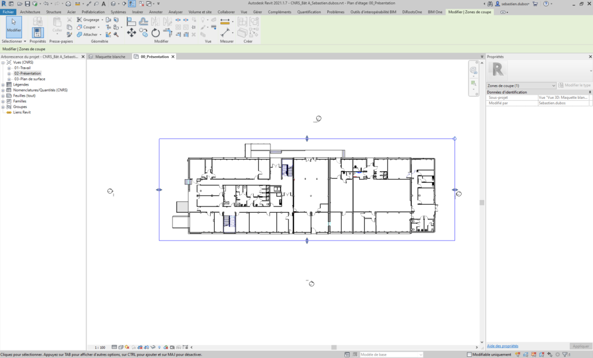Activate the Grugeage tool in Géométrie
593x358 pixels.
pos(87,19)
